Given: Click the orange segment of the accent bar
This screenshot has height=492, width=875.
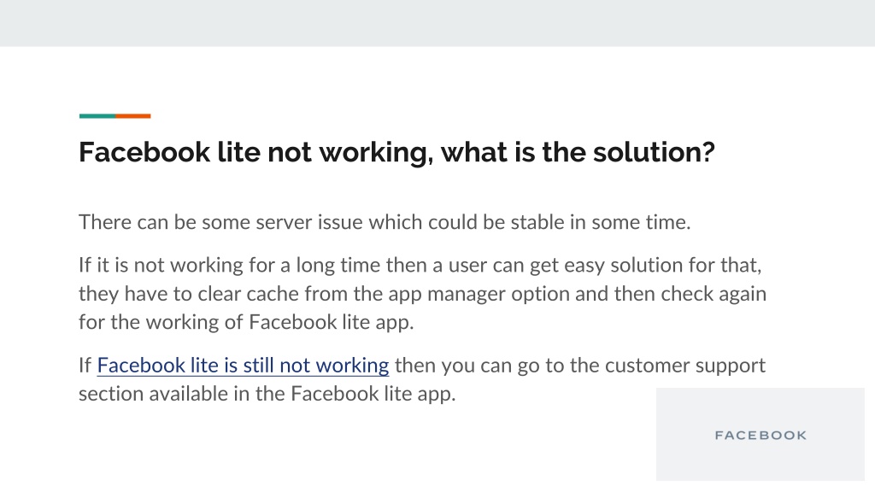Looking at the screenshot, I should point(133,116).
